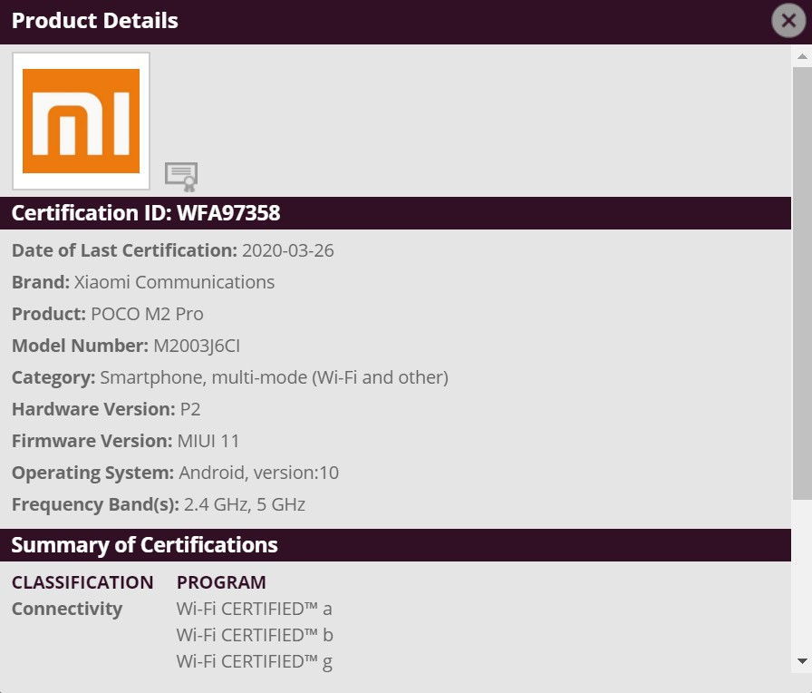Click the scrollbar up arrow
Image resolution: width=812 pixels, height=693 pixels.
802,56
